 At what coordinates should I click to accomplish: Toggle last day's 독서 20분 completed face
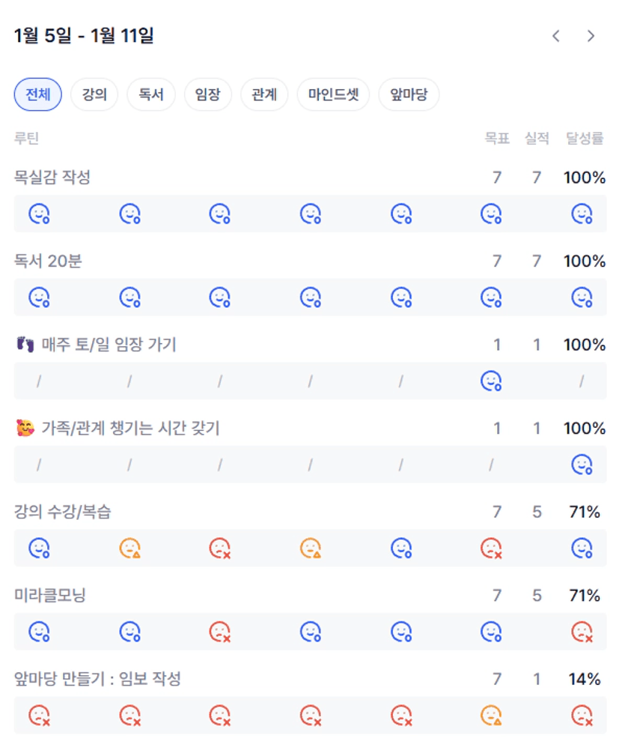pos(582,298)
